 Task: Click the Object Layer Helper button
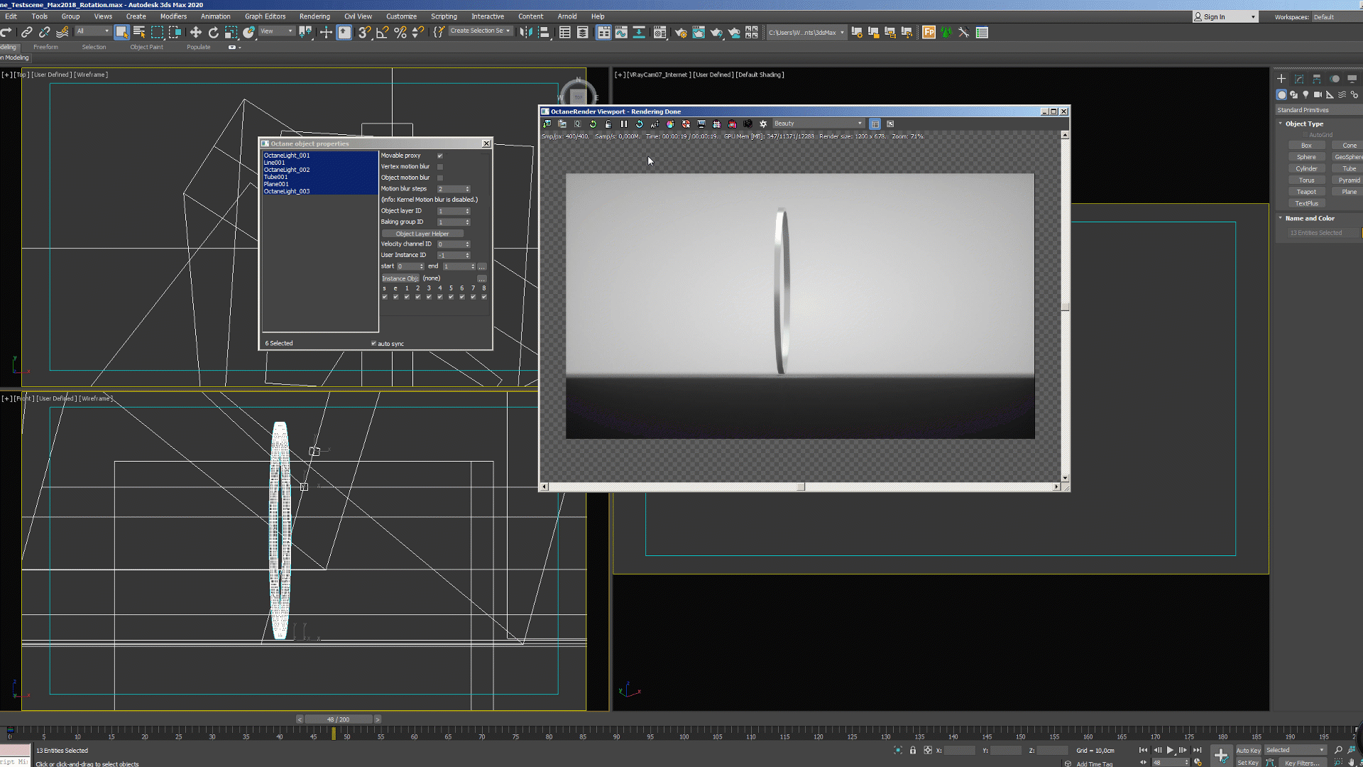pyautogui.click(x=422, y=234)
